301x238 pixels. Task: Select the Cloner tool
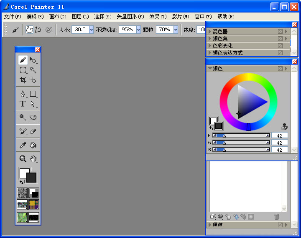pos(23,131)
